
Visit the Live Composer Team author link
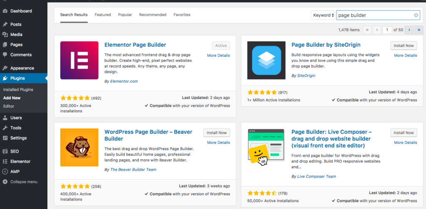pos(317,177)
